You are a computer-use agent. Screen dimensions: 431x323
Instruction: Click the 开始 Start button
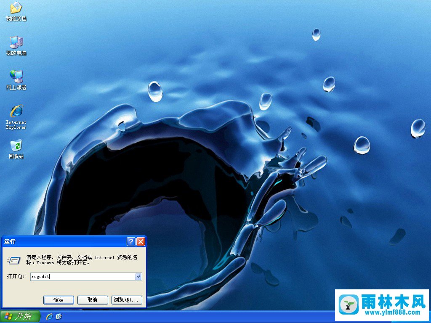20,316
